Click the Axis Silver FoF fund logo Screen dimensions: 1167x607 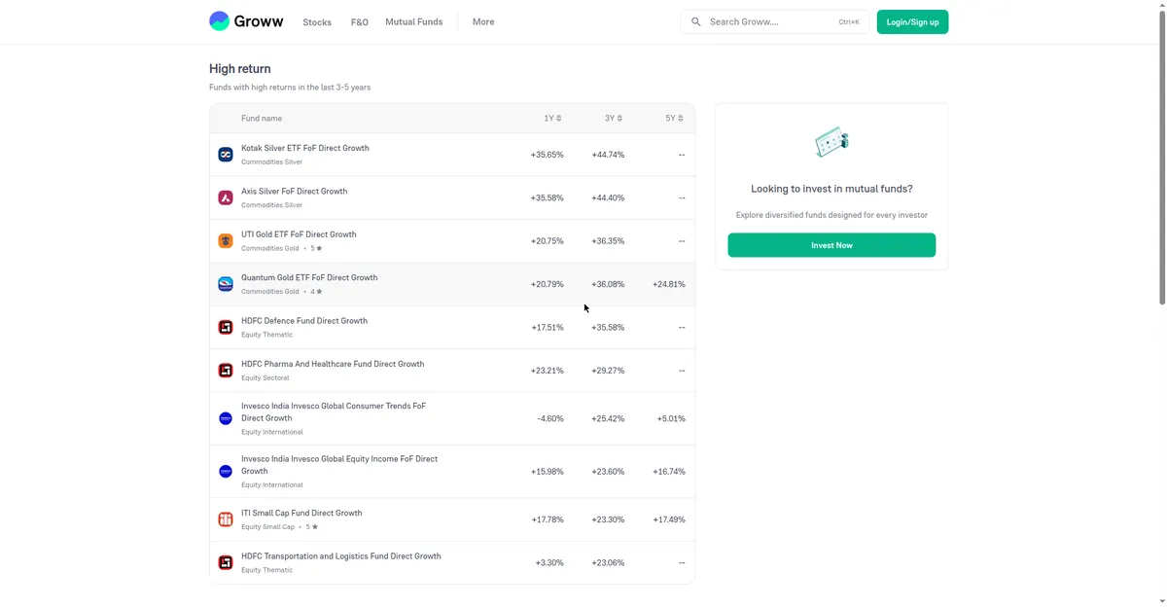point(226,197)
